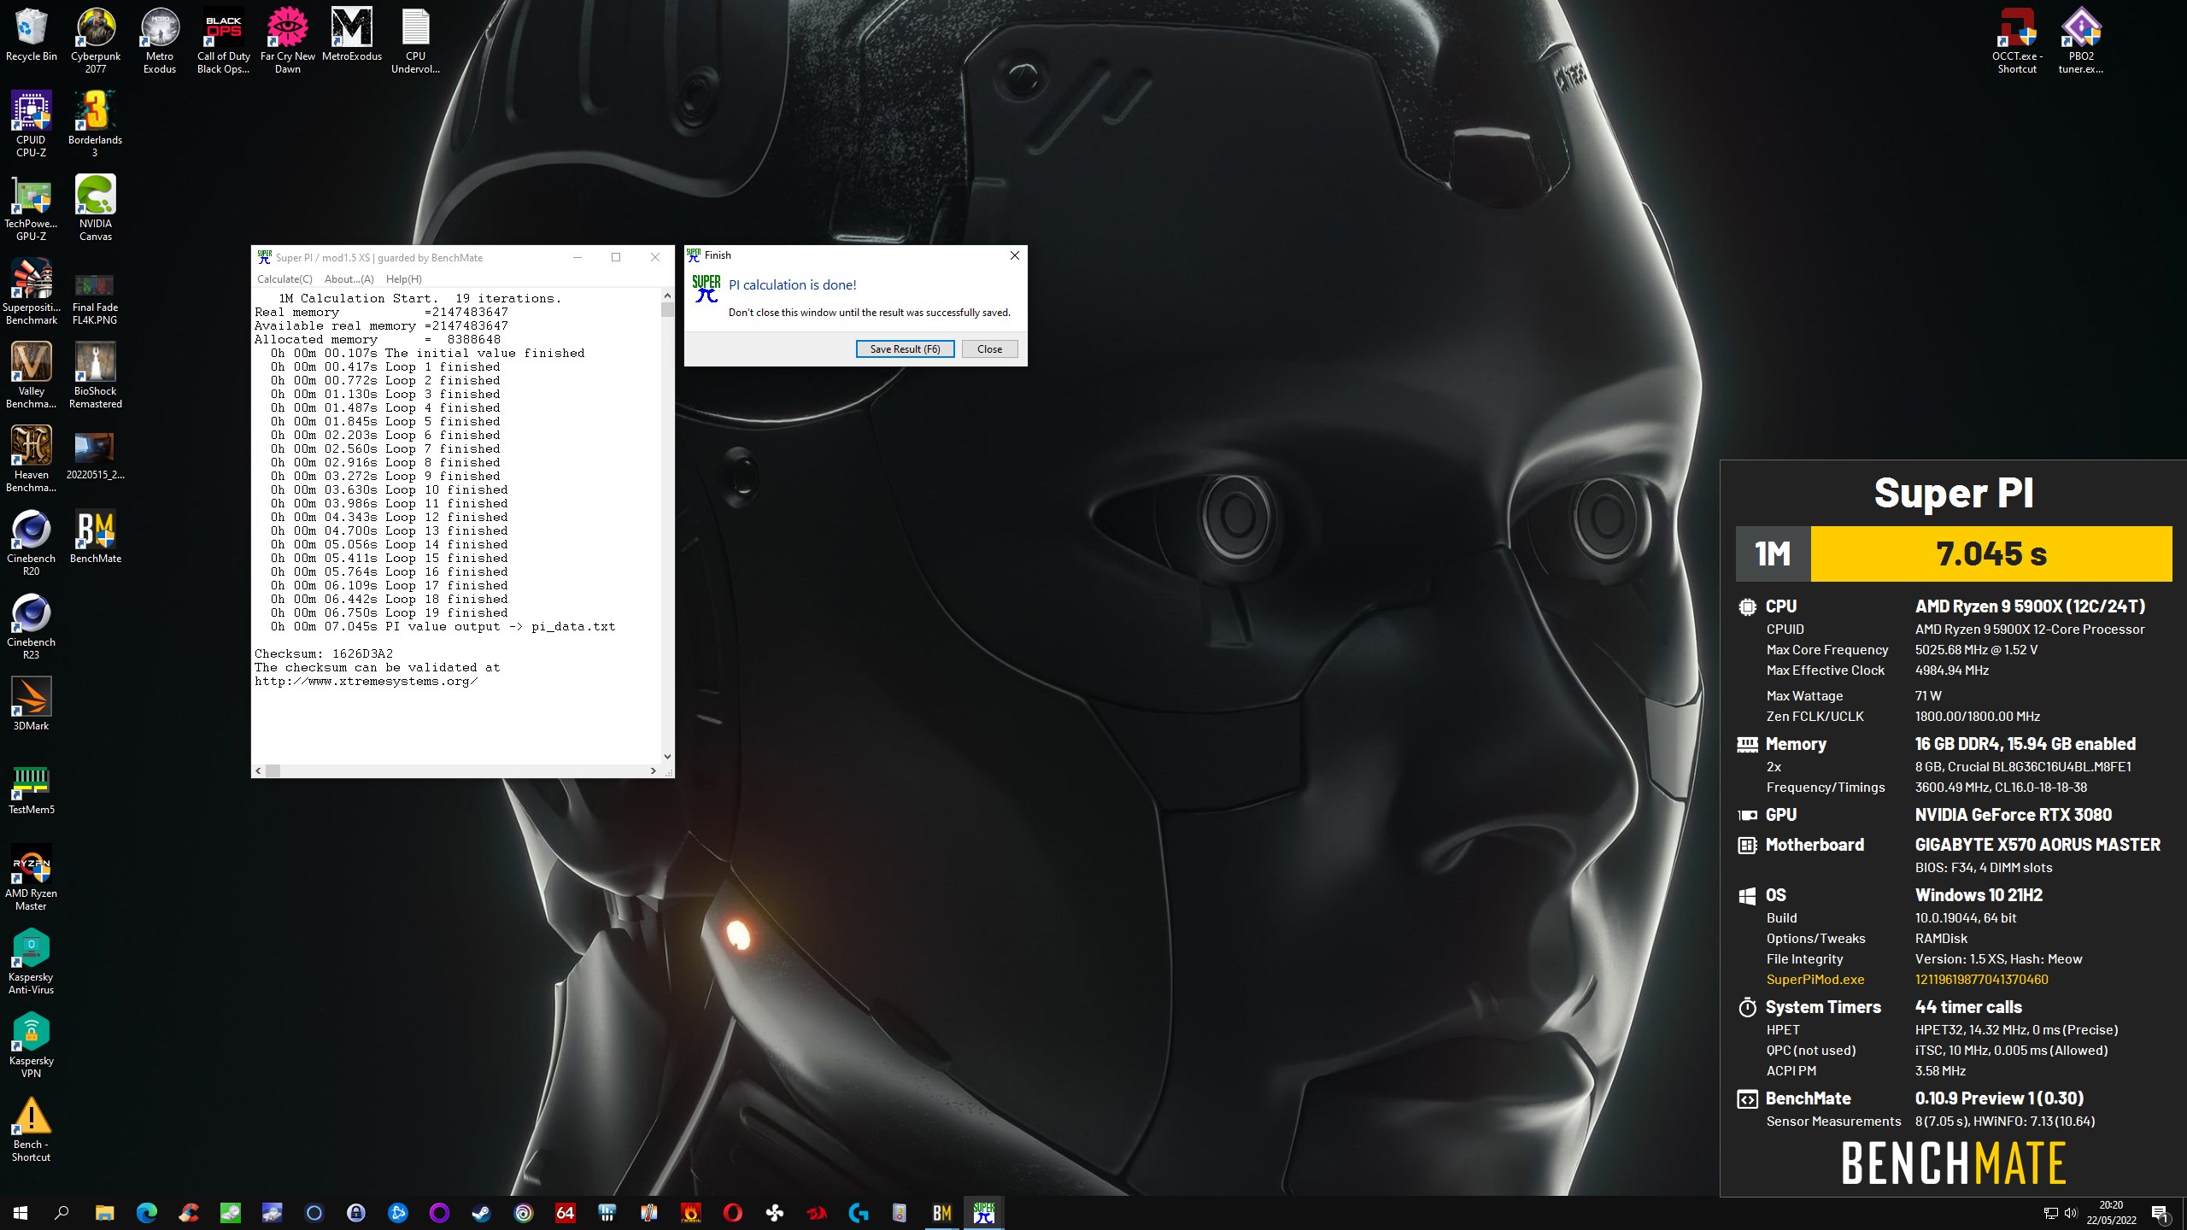Screen dimensions: 2187x1230
Task: Switch to Super PI taskbar button
Action: click(984, 1213)
